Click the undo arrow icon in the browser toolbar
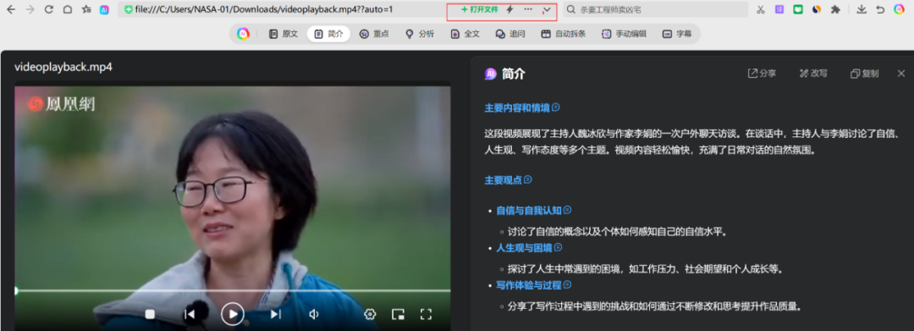914x331 pixels. [880, 9]
